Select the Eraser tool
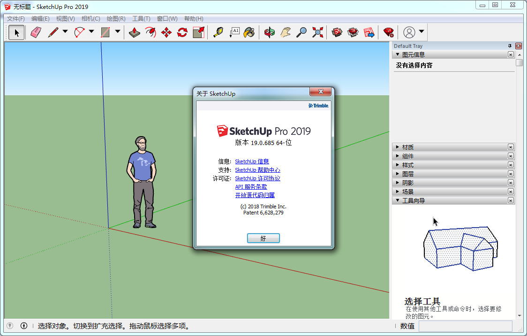Screen dimensions: 527x336 36,32
